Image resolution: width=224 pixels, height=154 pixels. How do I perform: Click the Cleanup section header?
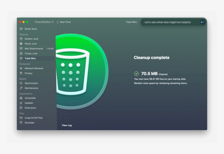23,34
